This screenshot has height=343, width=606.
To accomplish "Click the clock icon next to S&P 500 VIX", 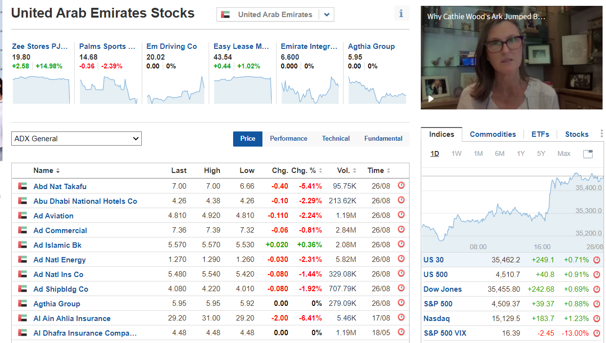I will 597,333.
